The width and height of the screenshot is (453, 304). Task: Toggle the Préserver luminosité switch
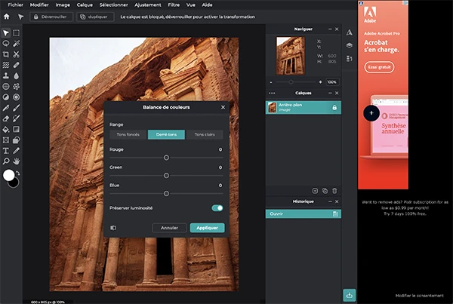(x=217, y=207)
